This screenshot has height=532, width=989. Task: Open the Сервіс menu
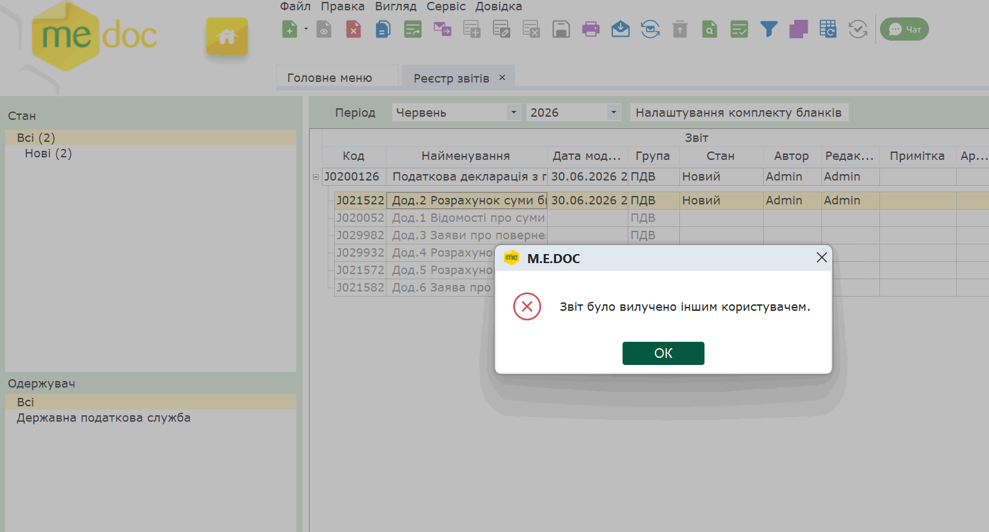click(446, 6)
